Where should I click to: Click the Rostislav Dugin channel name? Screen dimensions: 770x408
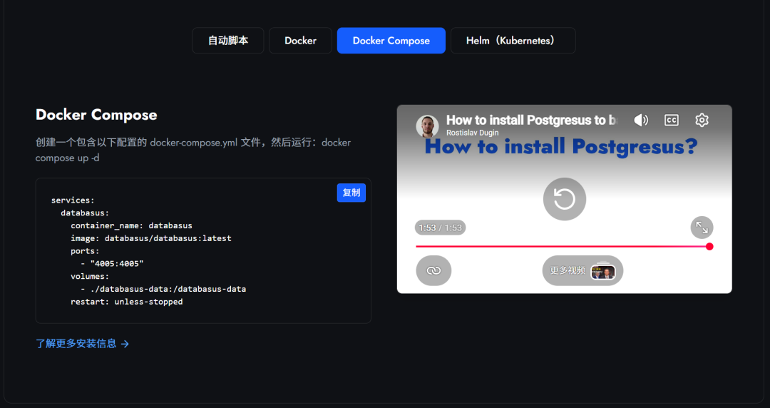pyautogui.click(x=472, y=133)
